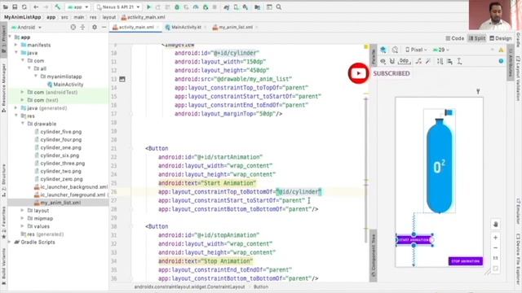Expand the values folder

click(23, 226)
